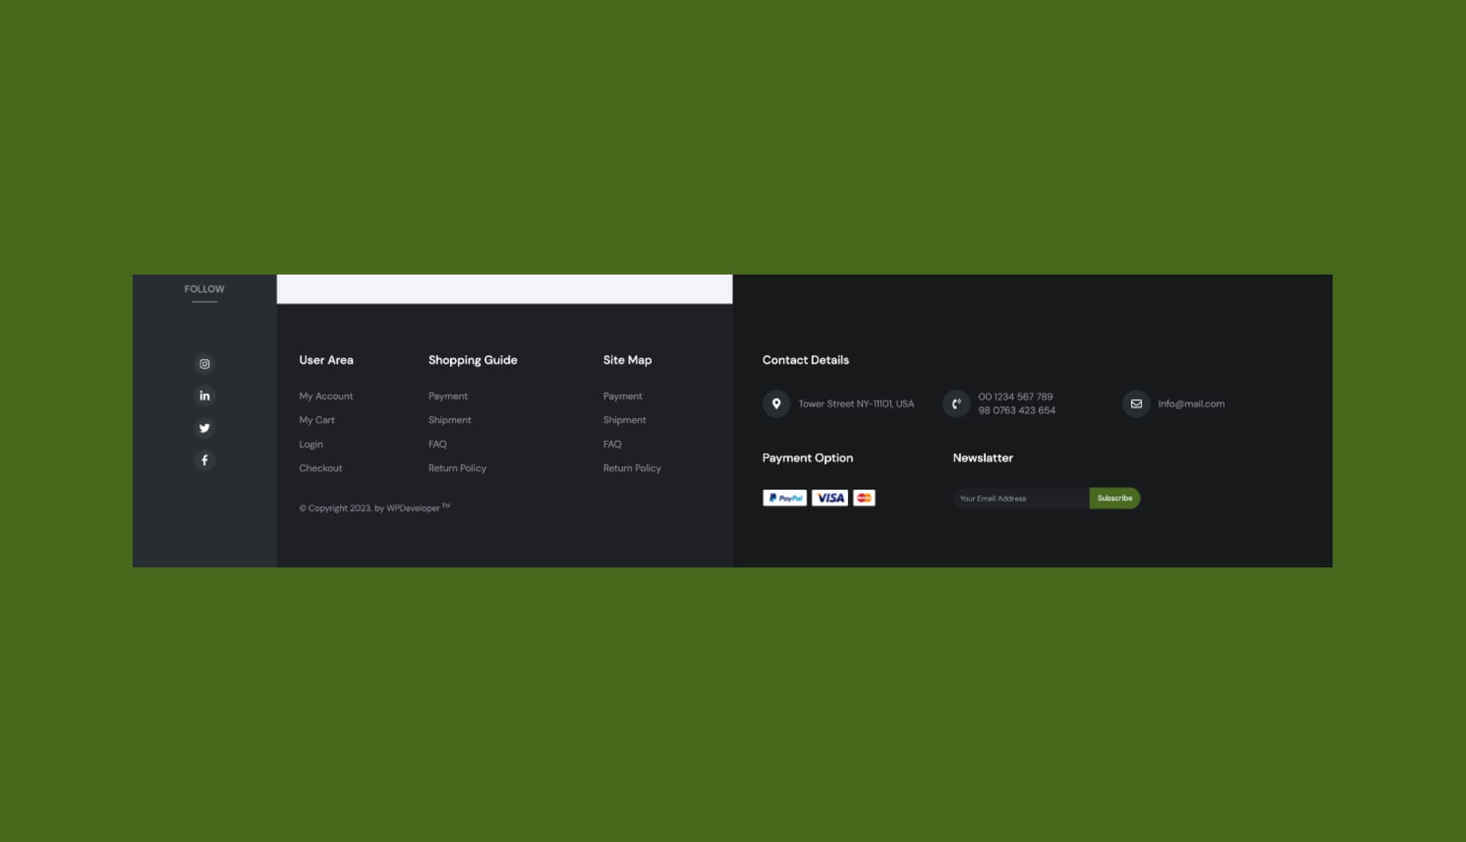This screenshot has height=842, width=1466.
Task: Open the Login link
Action: pyautogui.click(x=310, y=444)
